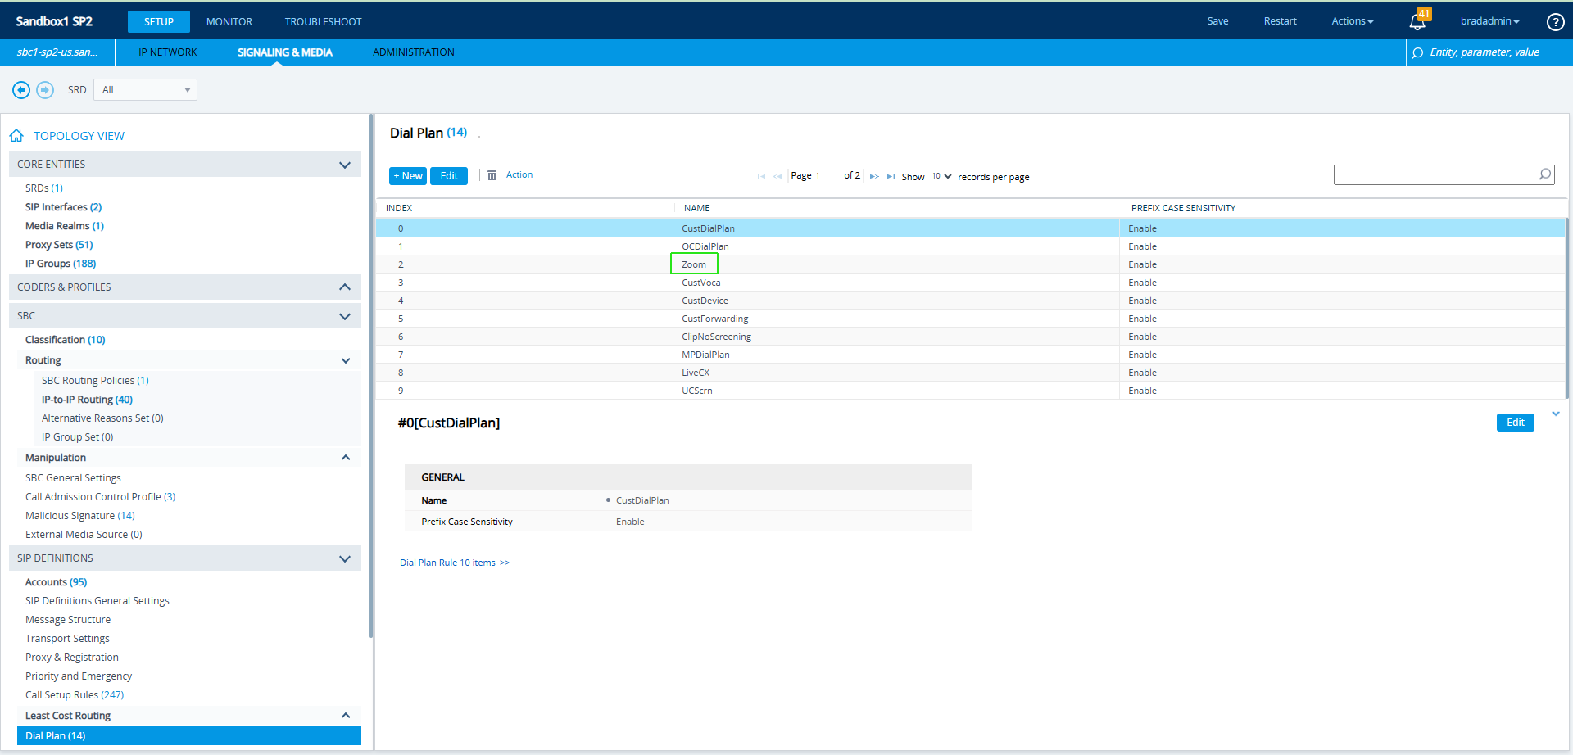Open IP-to-IP Routing in sidebar
The width and height of the screenshot is (1573, 755).
pyautogui.click(x=87, y=400)
